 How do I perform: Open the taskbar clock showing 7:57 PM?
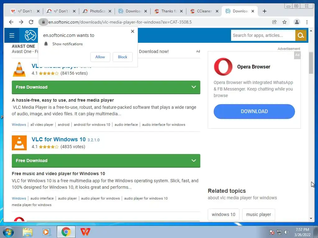[302, 232]
